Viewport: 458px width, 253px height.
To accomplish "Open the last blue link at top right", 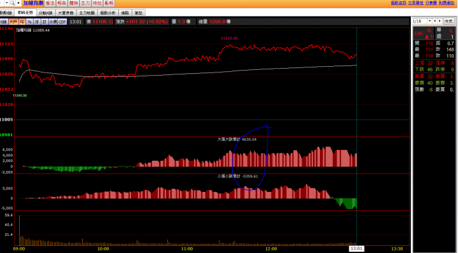I will 447,3.
